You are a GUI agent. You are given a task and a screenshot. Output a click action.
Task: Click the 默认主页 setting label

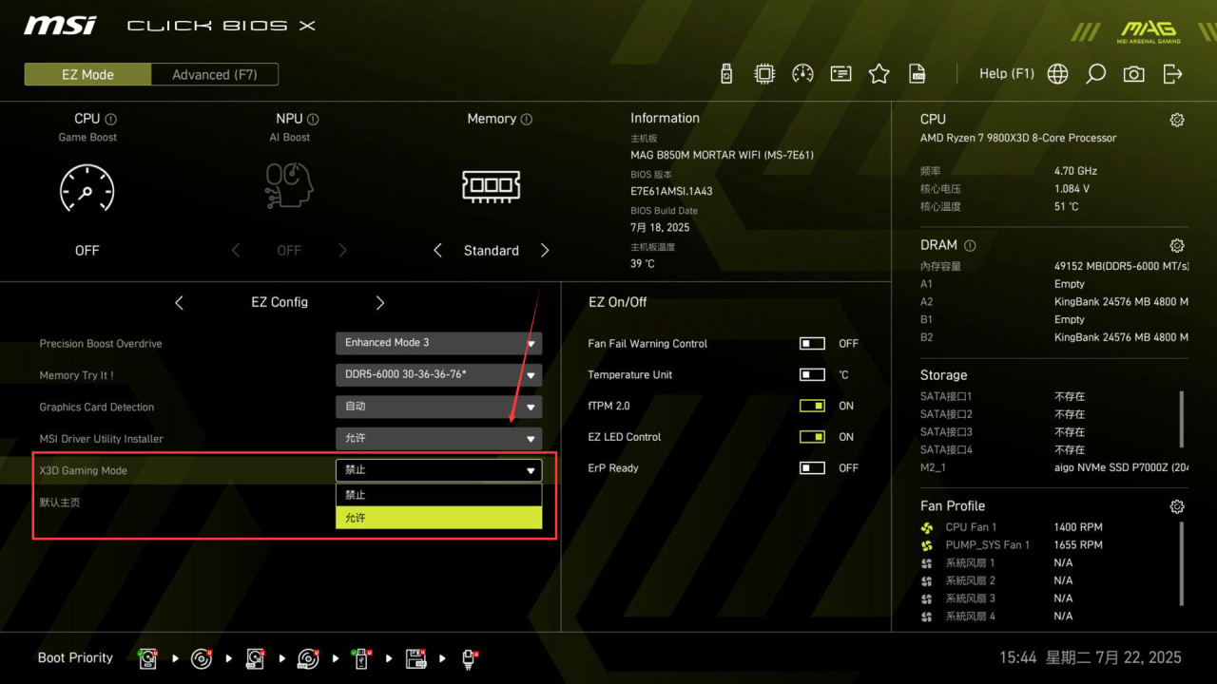click(x=60, y=502)
